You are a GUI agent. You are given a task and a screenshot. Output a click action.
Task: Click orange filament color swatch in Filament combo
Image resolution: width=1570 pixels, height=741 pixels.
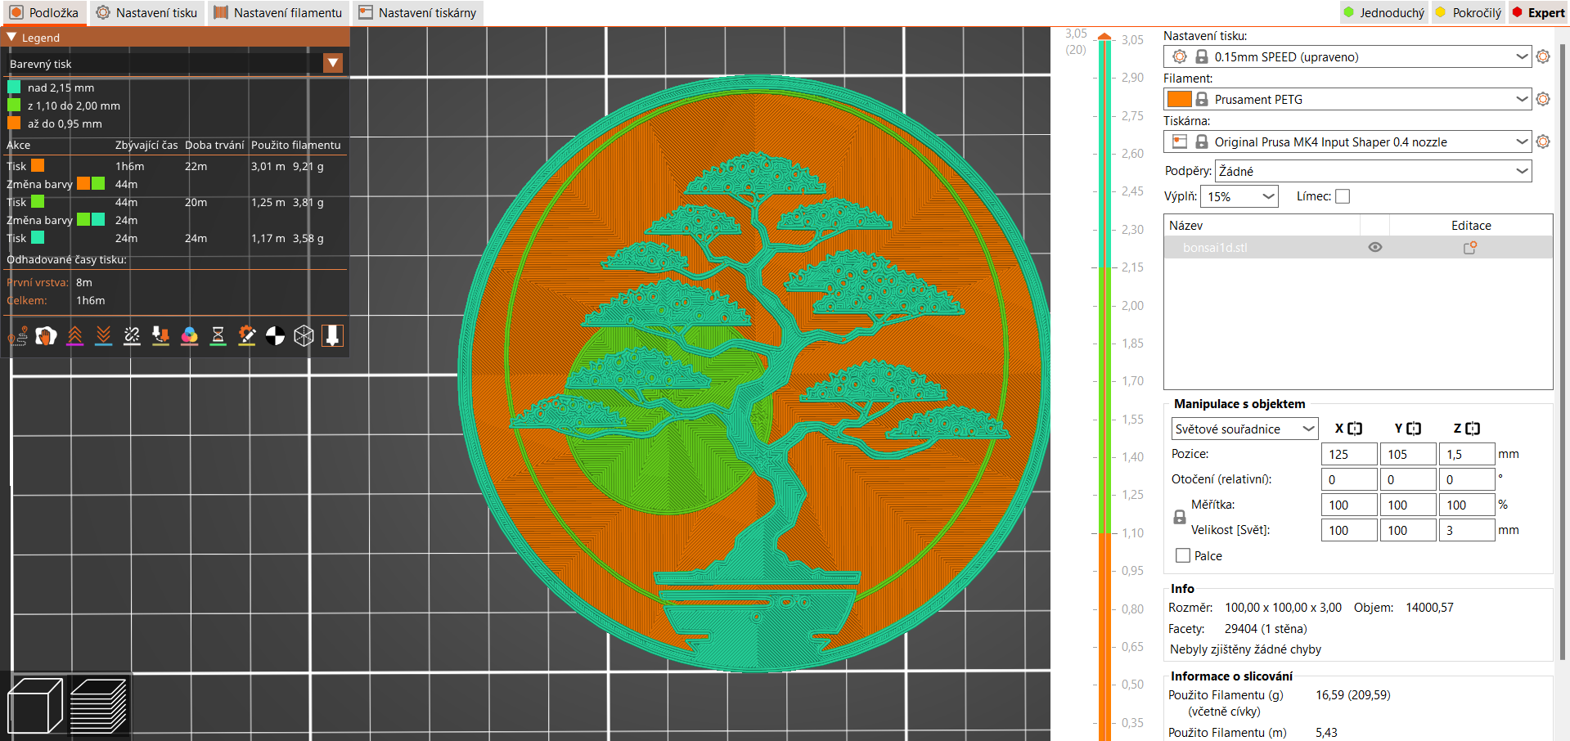click(x=1179, y=99)
